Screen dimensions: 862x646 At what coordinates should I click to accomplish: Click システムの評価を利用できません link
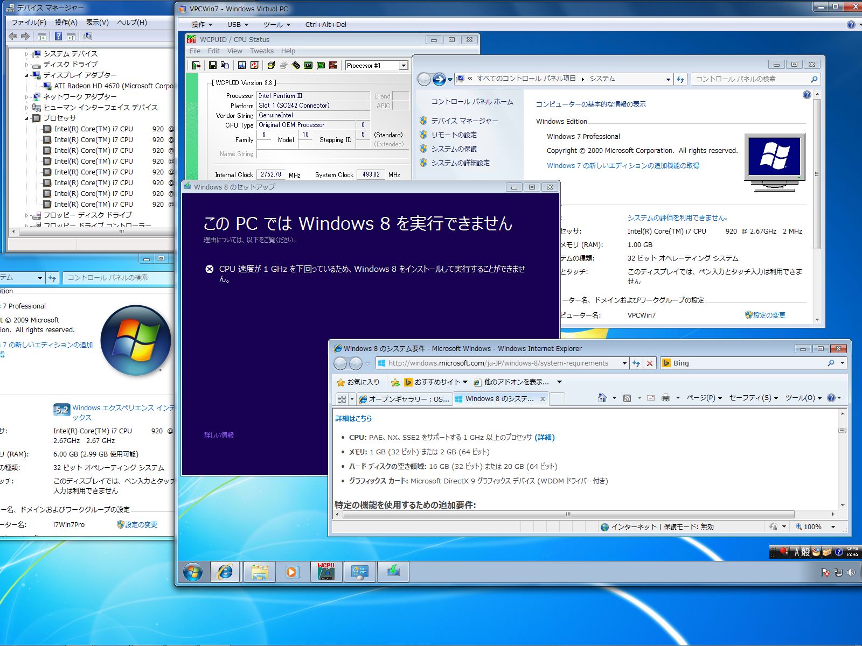point(678,218)
